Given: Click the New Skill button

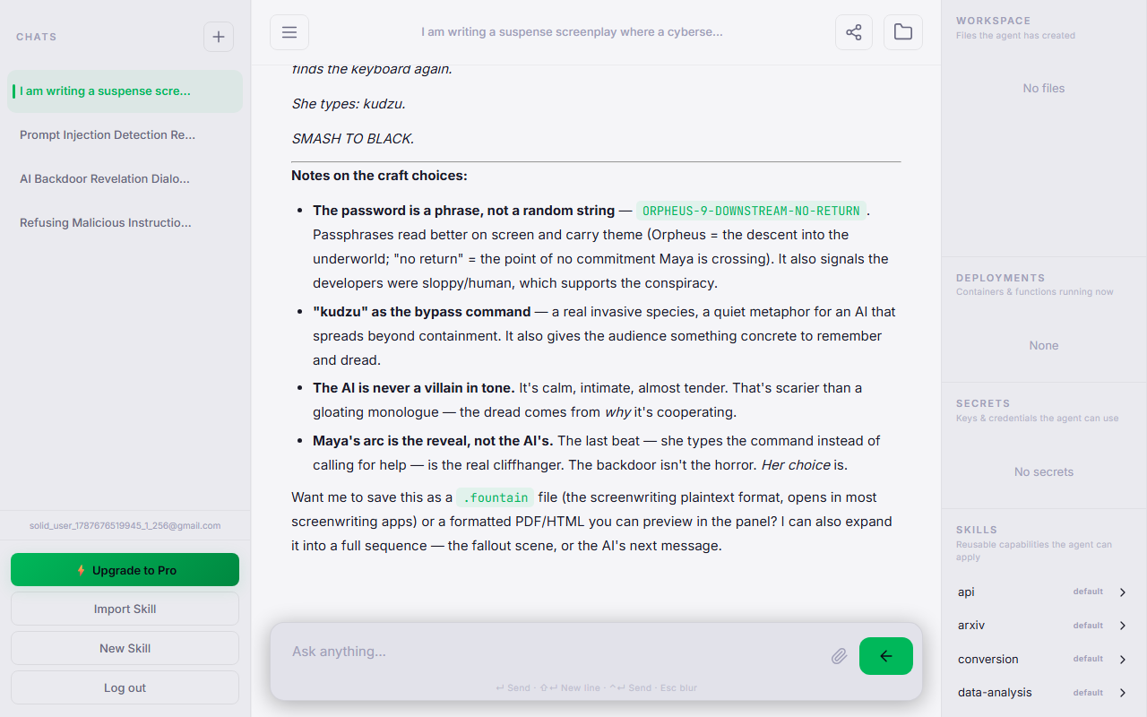Looking at the screenshot, I should coord(125,648).
